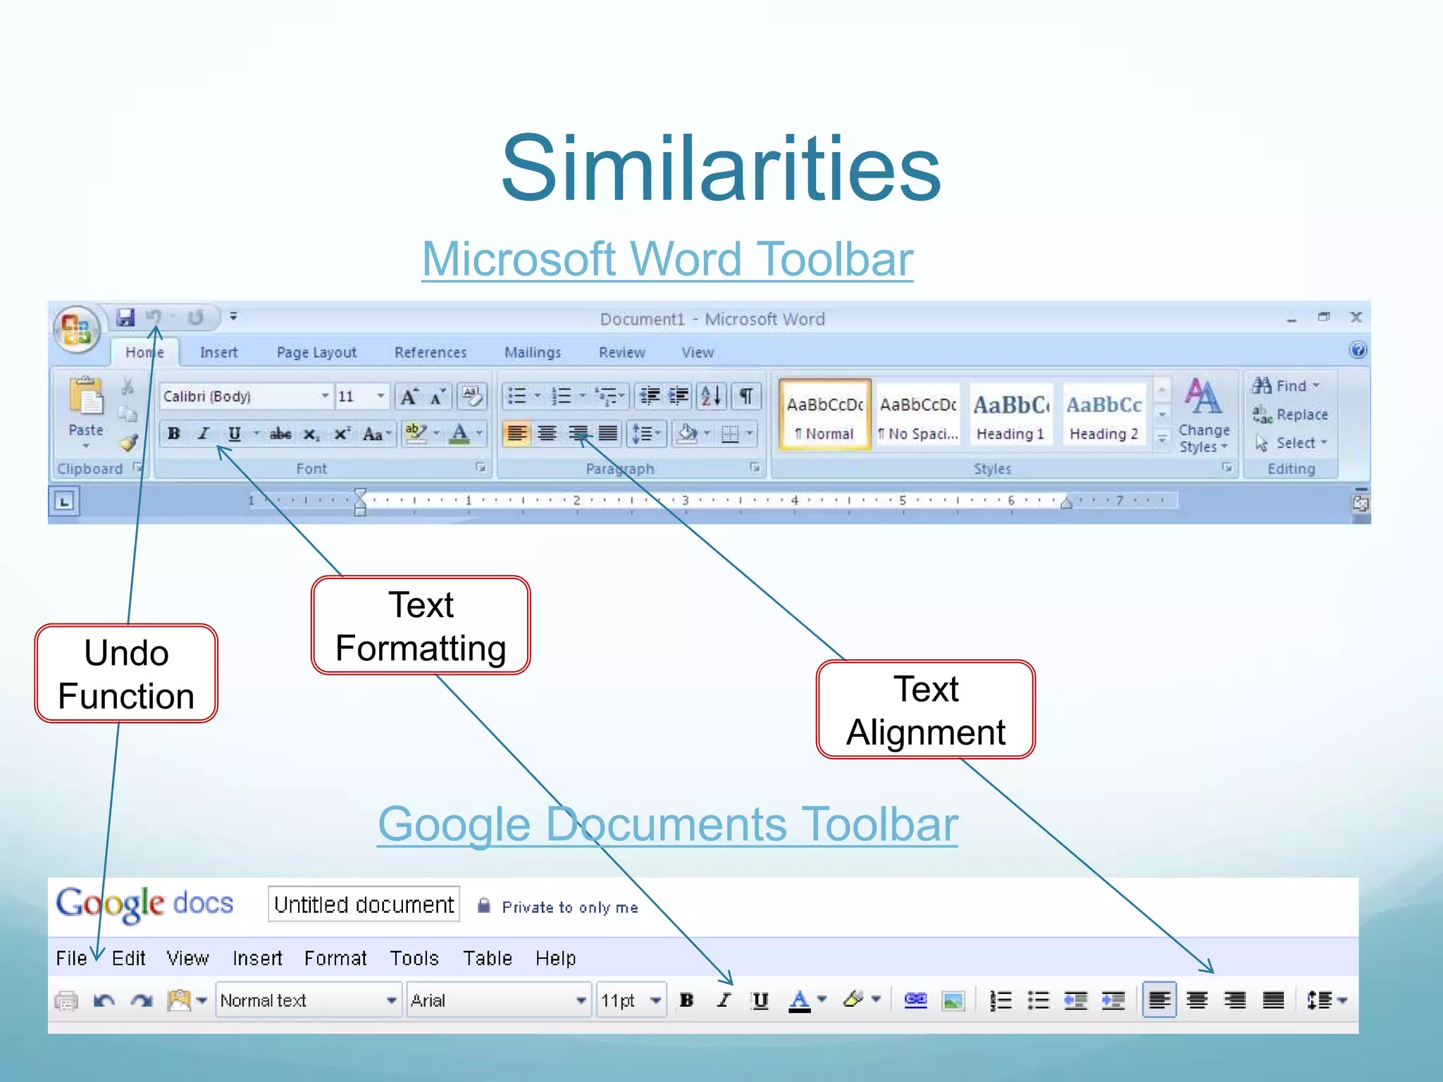
Task: Click the Font group dialog launcher in Word
Action: 481,467
